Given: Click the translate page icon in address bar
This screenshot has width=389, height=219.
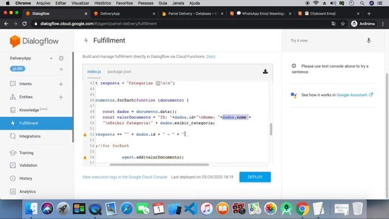Looking at the screenshot, I should [x=334, y=24].
